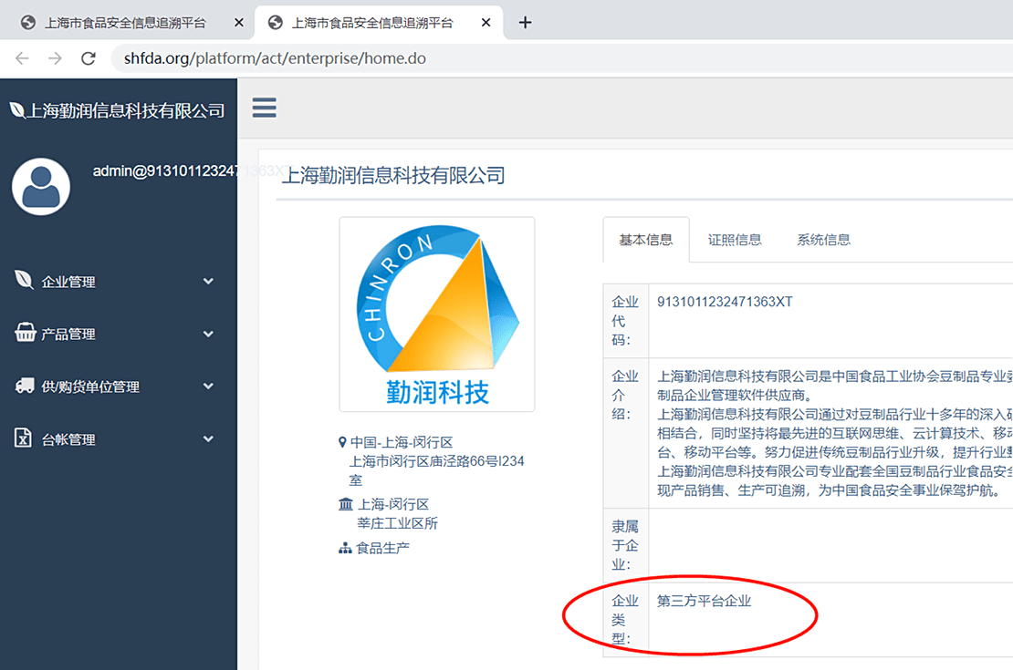The height and width of the screenshot is (670, 1013).
Task: Go forward with the browser forward arrow
Action: (55, 58)
